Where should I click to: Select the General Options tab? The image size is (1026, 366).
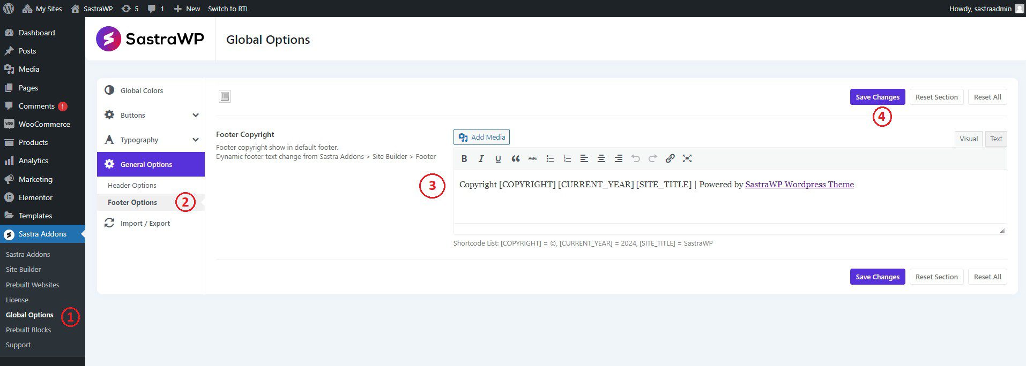click(151, 164)
